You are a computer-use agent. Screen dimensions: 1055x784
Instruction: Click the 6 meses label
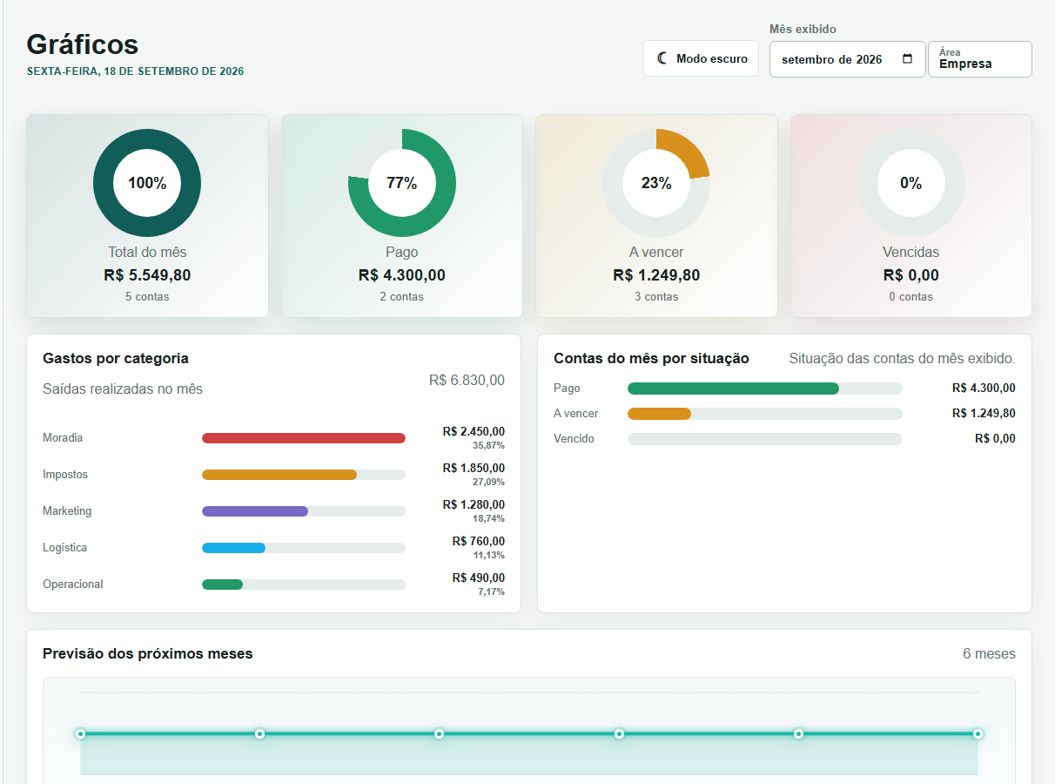point(989,654)
